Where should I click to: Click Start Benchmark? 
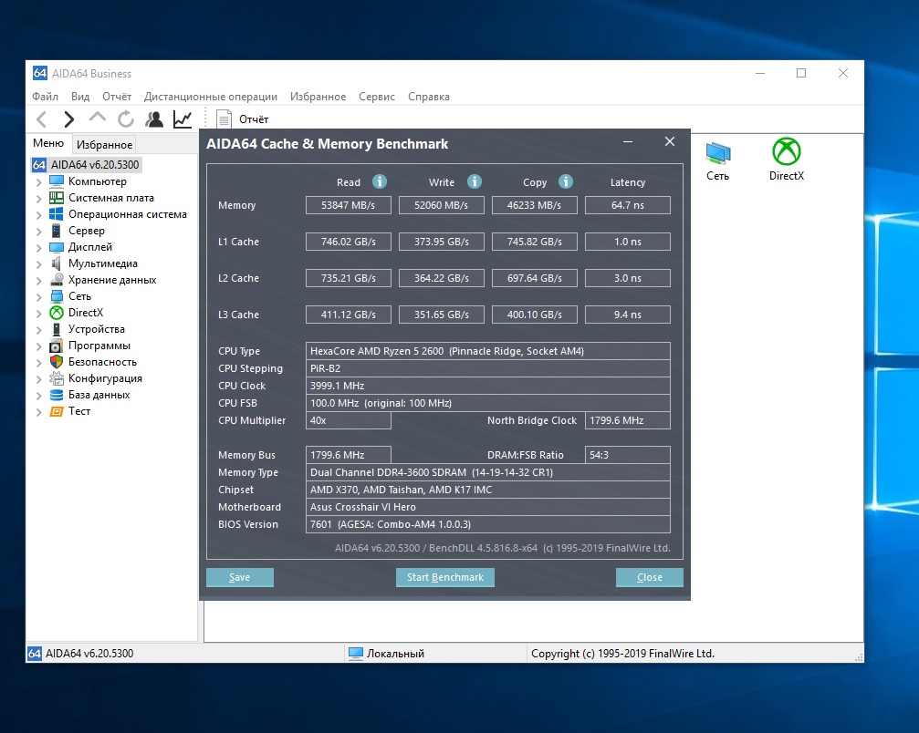coord(445,577)
